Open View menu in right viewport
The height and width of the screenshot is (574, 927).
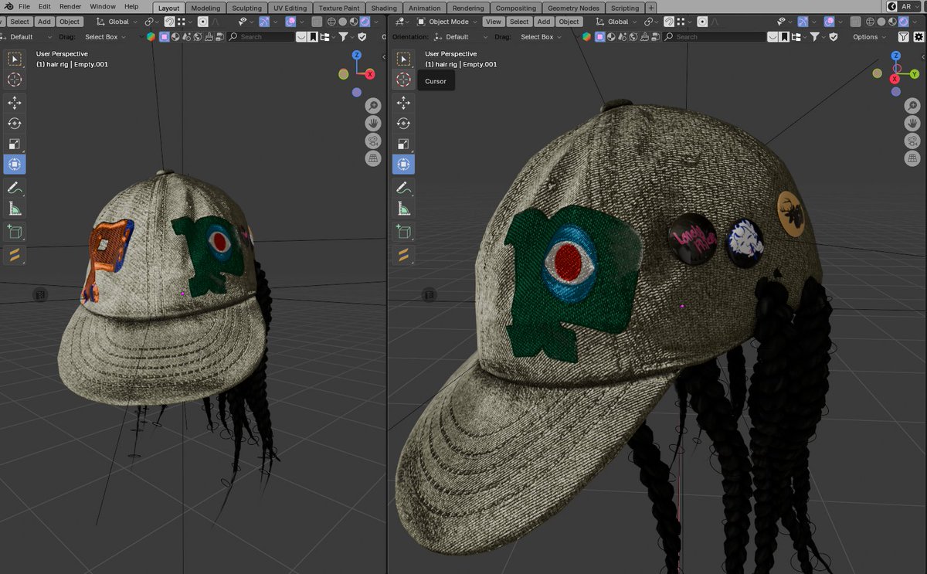[493, 22]
